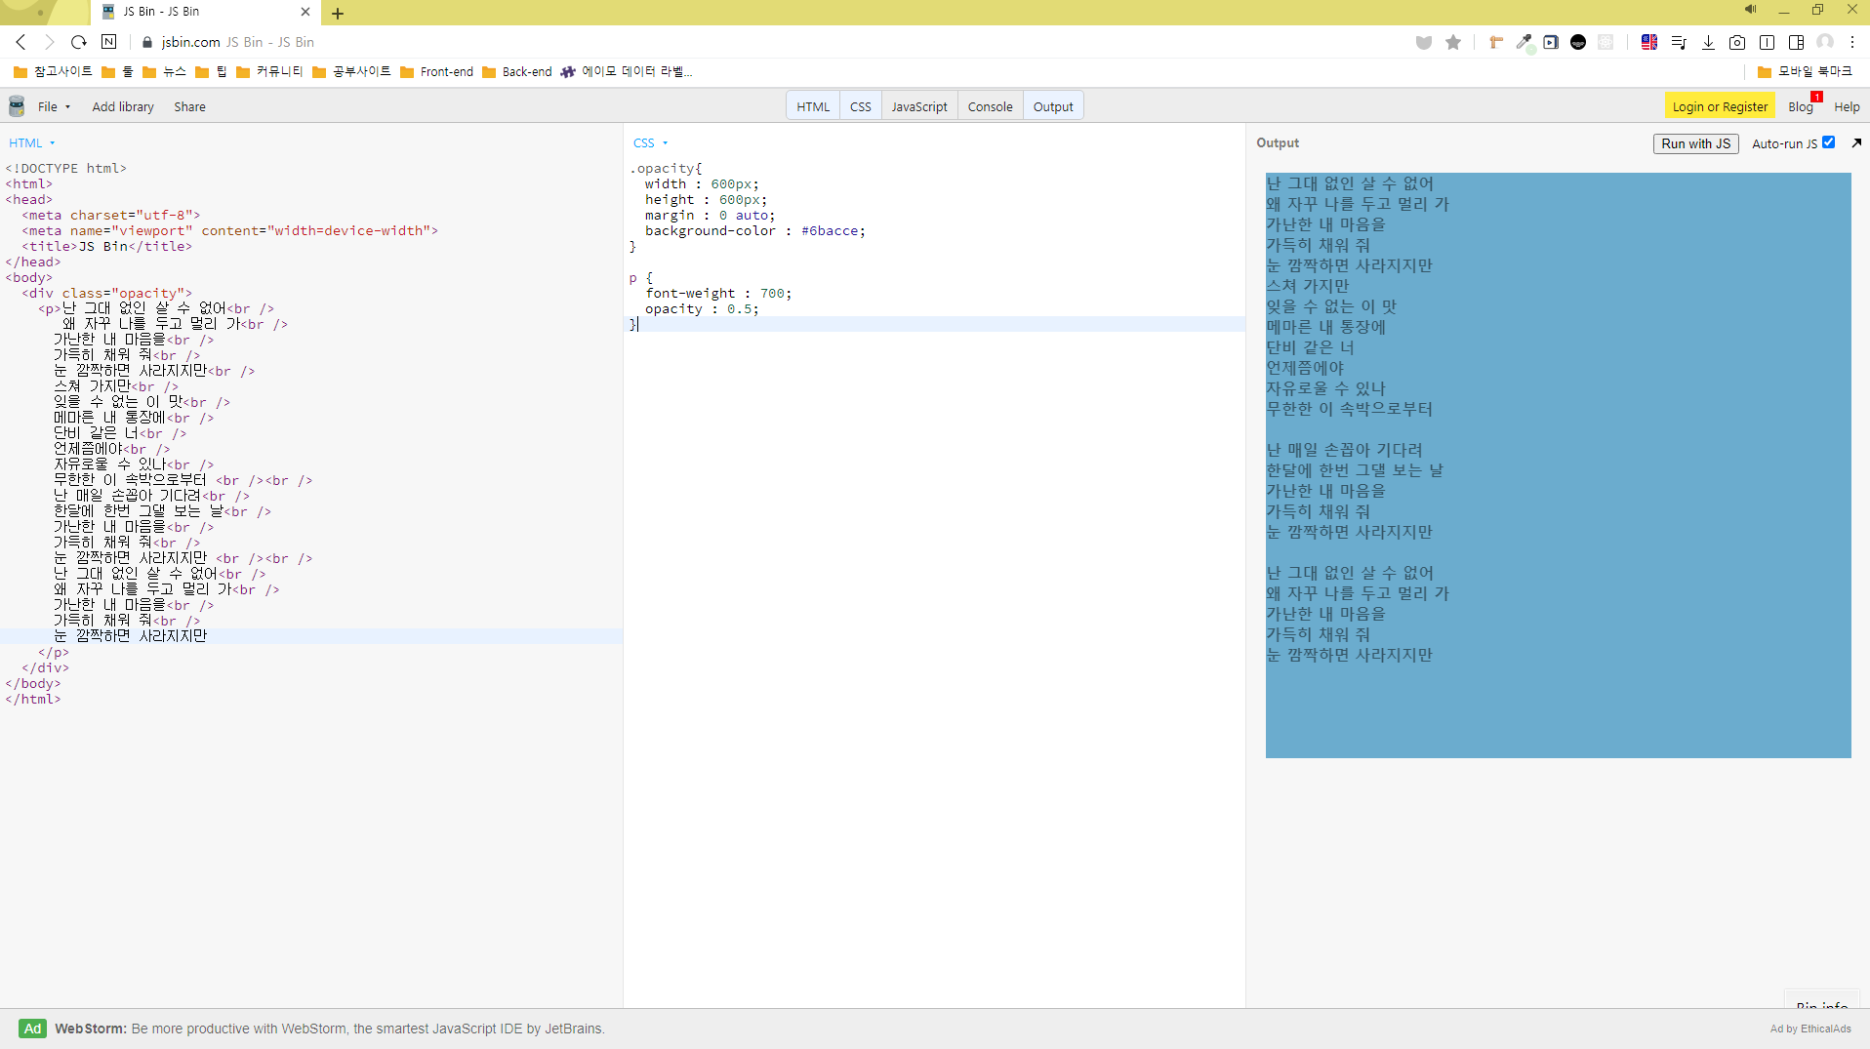Open the React developer tools extension
Screen dimensions: 1870x1049
click(1606, 42)
